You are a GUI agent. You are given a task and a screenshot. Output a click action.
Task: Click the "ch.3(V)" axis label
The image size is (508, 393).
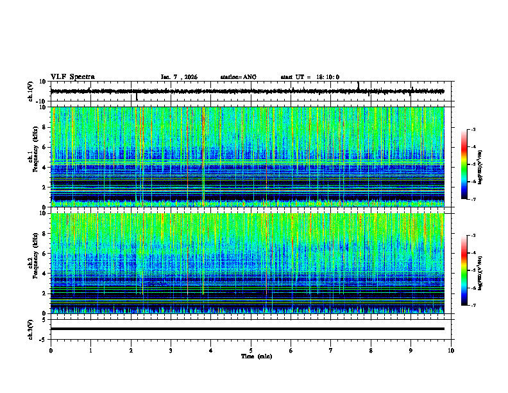tap(31, 329)
